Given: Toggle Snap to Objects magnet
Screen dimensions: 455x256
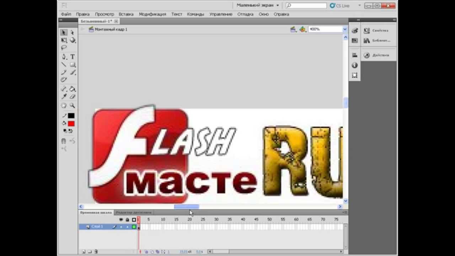Looking at the screenshot, I should 64,141.
